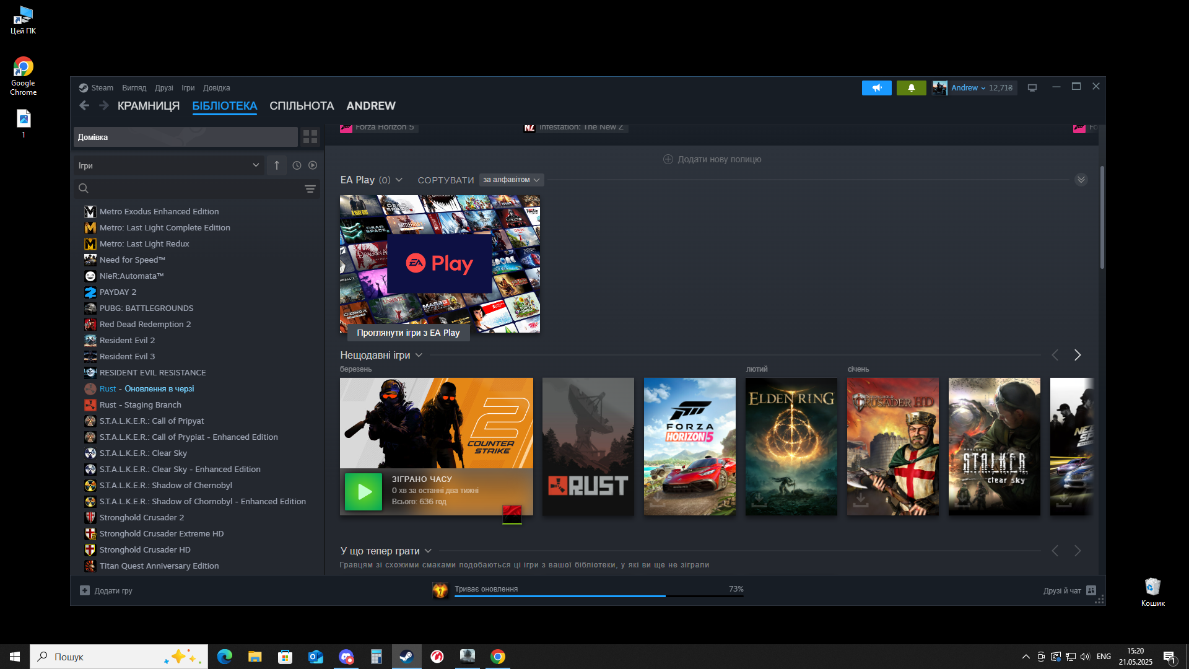
Task: Click the Windows taskbar search box
Action: pyautogui.click(x=119, y=657)
